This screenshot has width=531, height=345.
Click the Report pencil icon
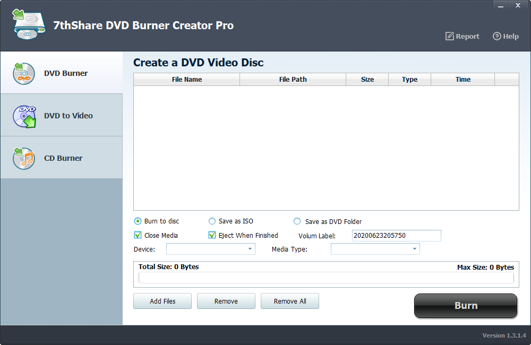pos(449,36)
